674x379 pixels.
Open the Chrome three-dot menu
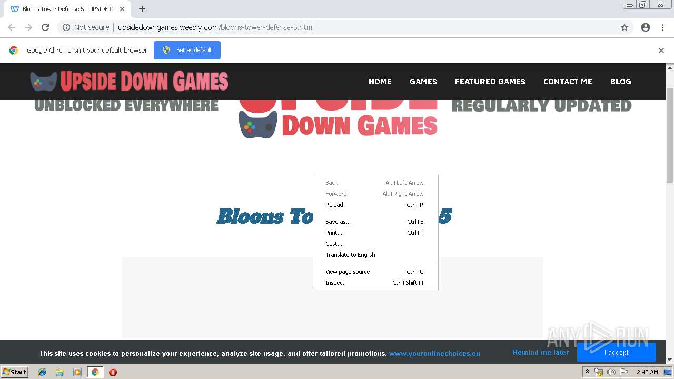pos(662,27)
